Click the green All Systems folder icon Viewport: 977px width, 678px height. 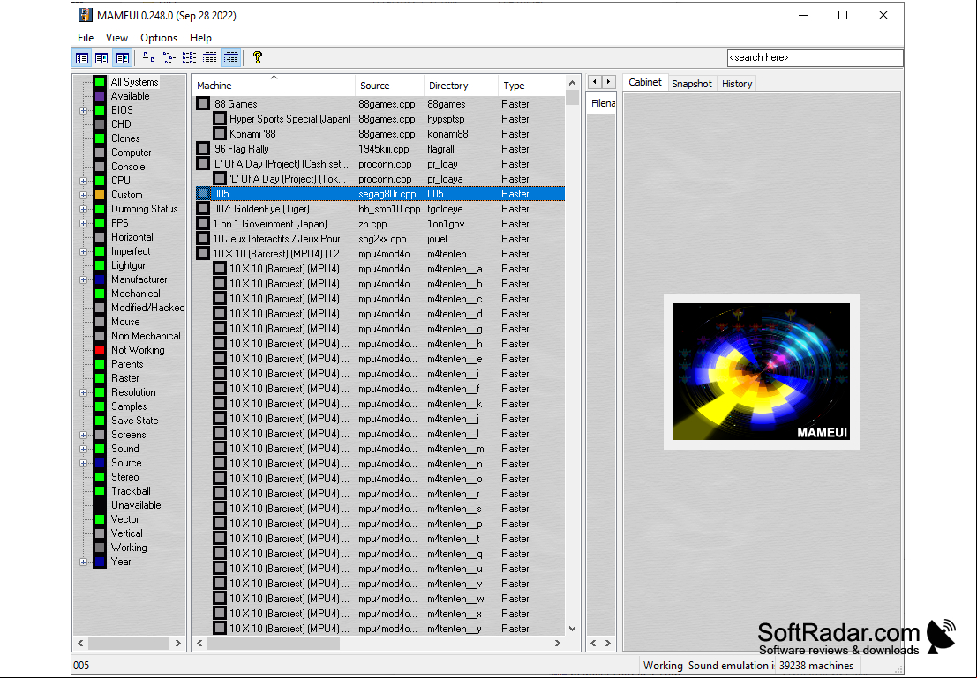click(100, 82)
